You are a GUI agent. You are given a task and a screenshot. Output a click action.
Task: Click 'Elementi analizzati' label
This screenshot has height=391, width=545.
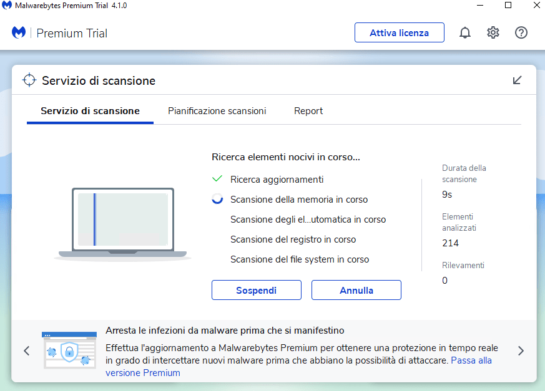pyautogui.click(x=459, y=222)
